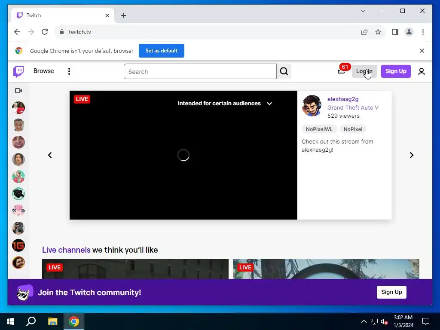This screenshot has height=330, width=440.
Task: Focus the Twitch Search input field
Action: click(200, 72)
